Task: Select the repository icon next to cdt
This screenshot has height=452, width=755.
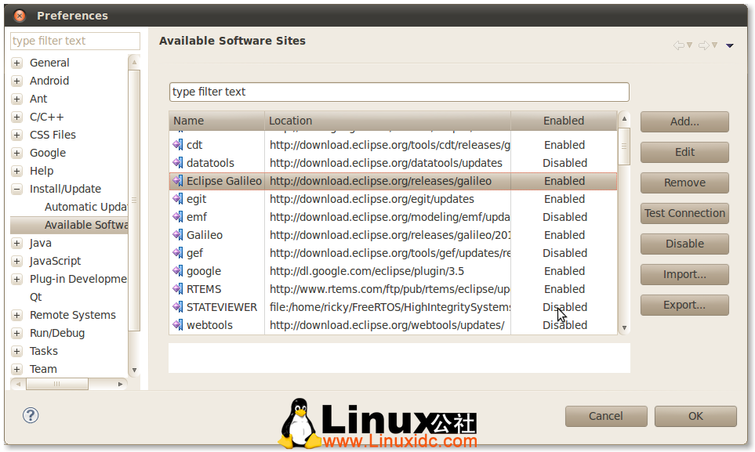Action: click(177, 145)
